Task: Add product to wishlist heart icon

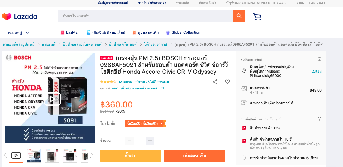Action: [227, 82]
